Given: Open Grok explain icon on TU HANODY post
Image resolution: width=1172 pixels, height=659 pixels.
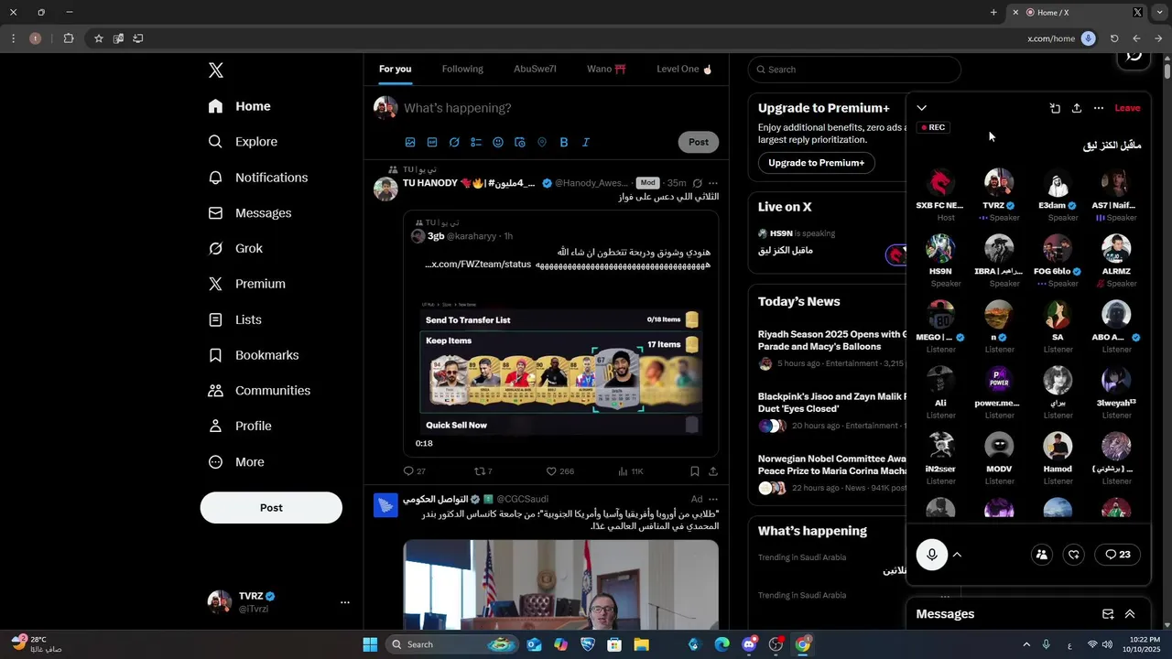Looking at the screenshot, I should [697, 183].
